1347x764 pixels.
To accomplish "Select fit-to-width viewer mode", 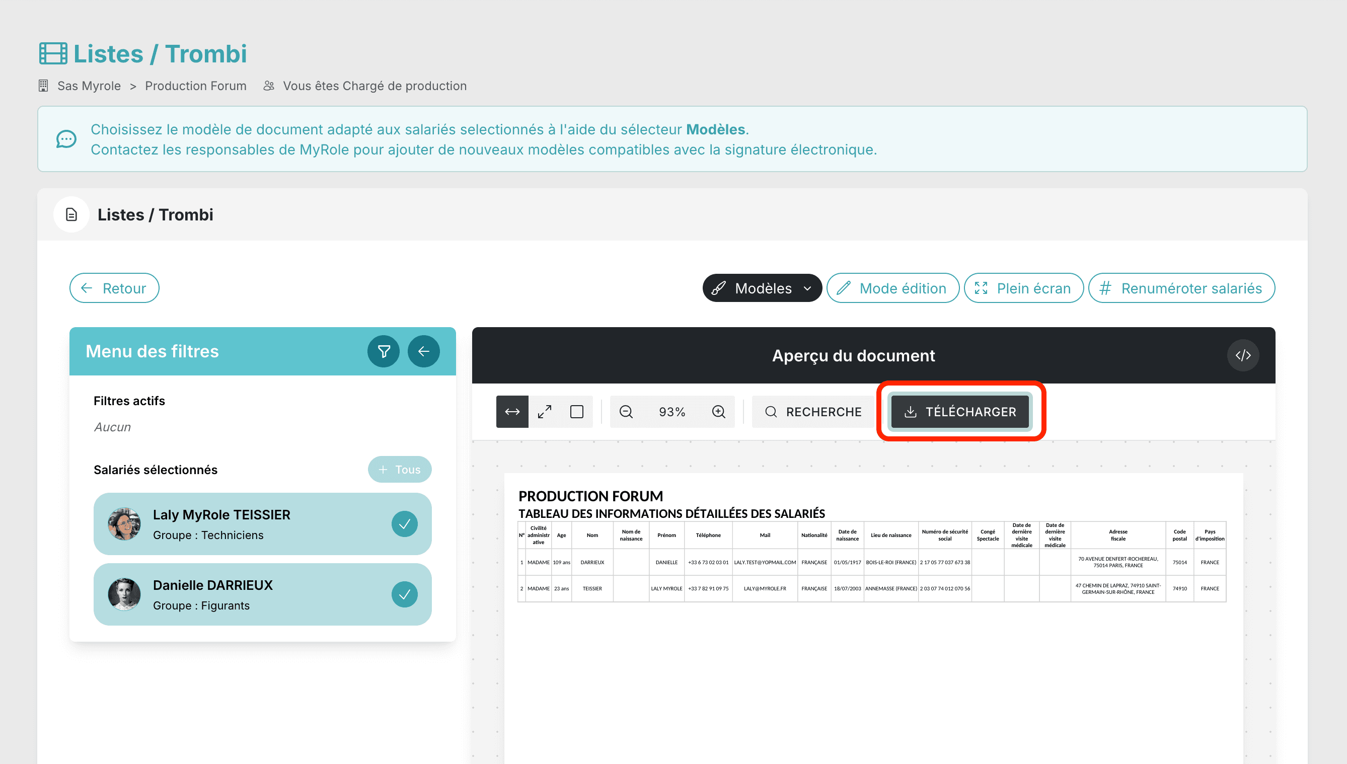I will [512, 412].
